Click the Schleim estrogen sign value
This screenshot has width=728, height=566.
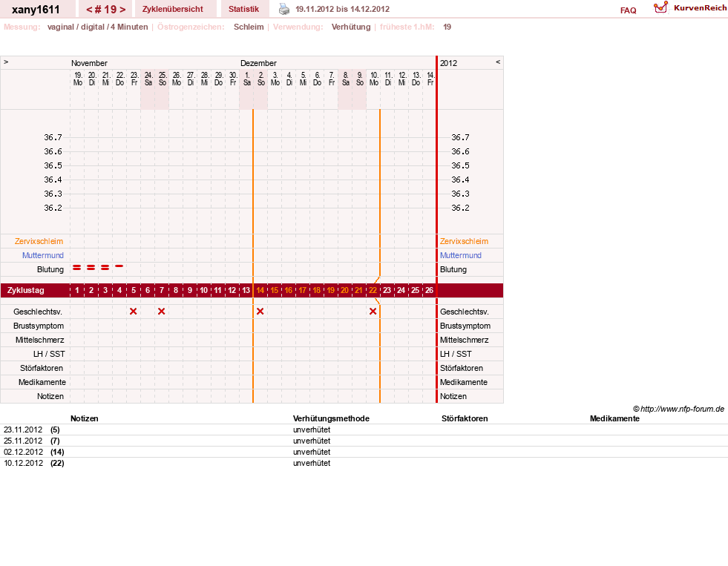(249, 27)
